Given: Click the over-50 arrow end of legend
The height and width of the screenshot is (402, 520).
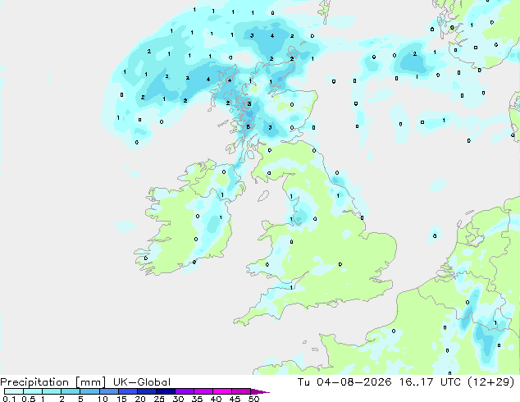Looking at the screenshot, I should pos(260,391).
